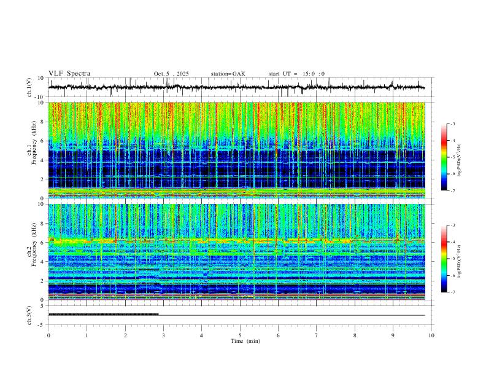
Task: Click the time axis tick label "6"
Action: [278, 335]
